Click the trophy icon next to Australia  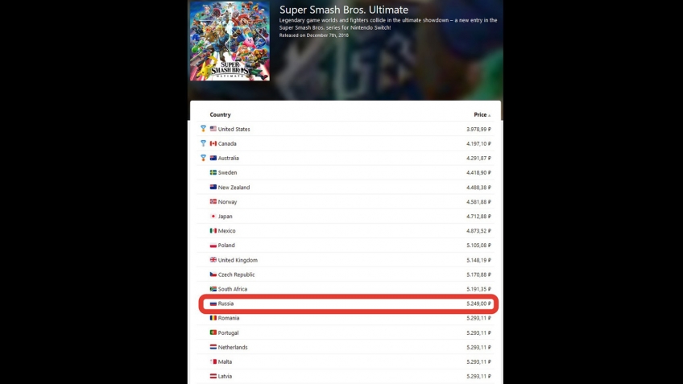click(203, 158)
